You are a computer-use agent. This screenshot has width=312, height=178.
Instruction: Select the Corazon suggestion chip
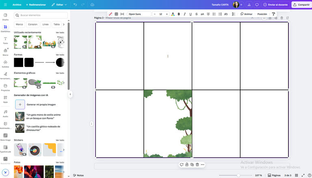click(x=32, y=24)
